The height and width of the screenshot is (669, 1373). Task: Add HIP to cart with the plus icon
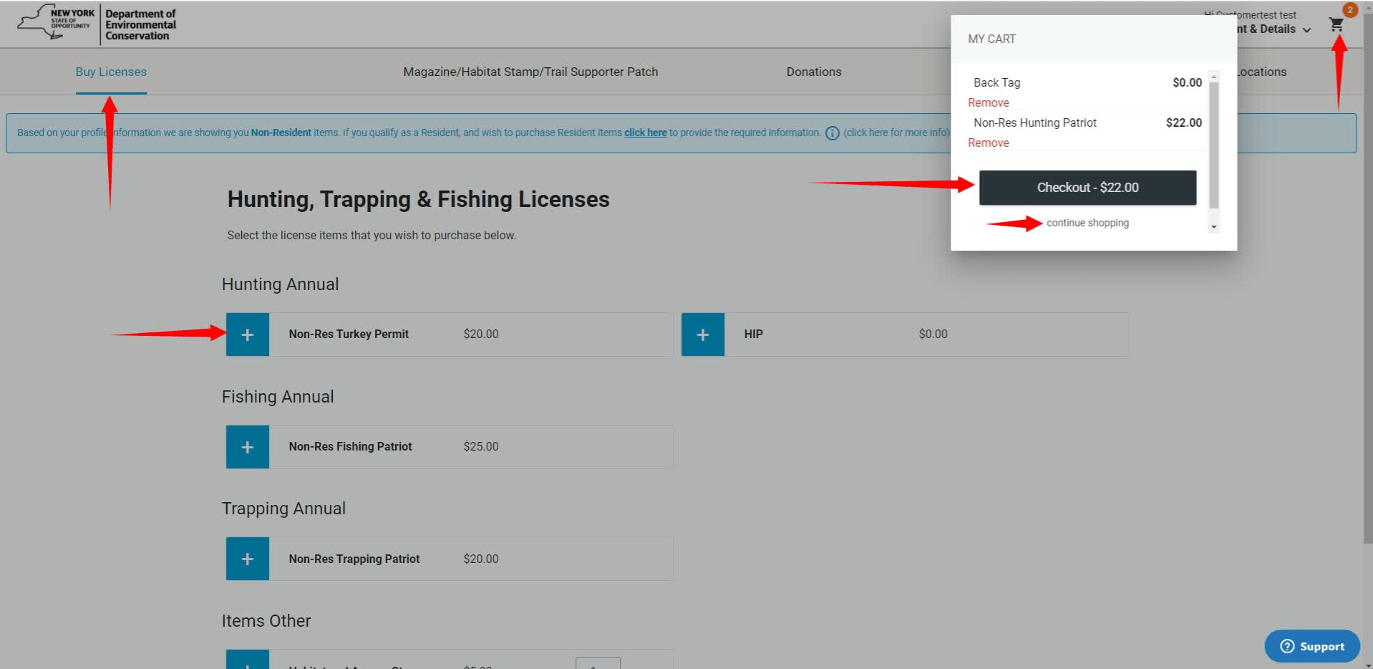tap(702, 334)
